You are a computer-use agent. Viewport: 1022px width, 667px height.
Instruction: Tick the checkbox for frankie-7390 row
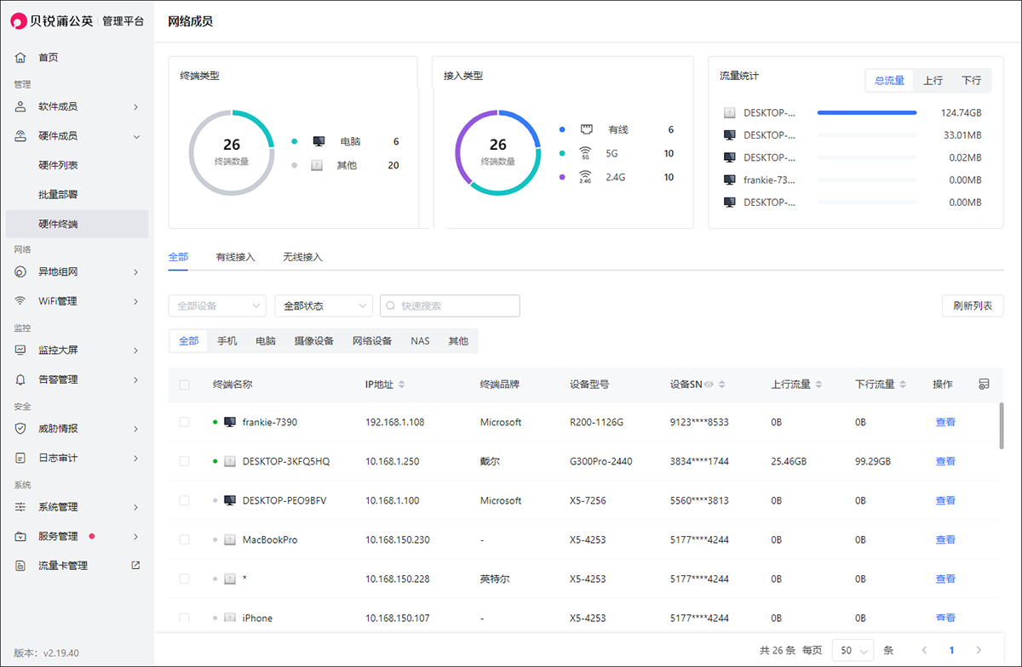click(x=185, y=422)
